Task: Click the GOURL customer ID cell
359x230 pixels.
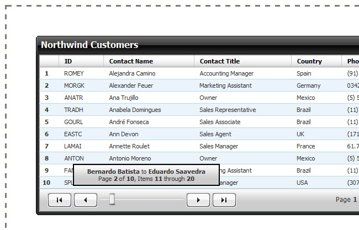Action: coord(73,122)
